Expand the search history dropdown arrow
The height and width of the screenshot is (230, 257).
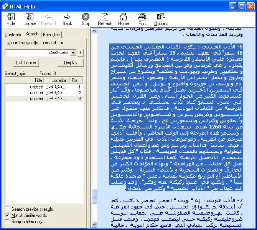coord(73,53)
